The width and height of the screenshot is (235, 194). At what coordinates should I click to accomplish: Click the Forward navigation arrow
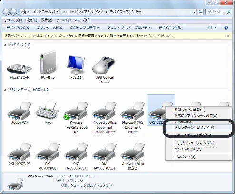14,12
